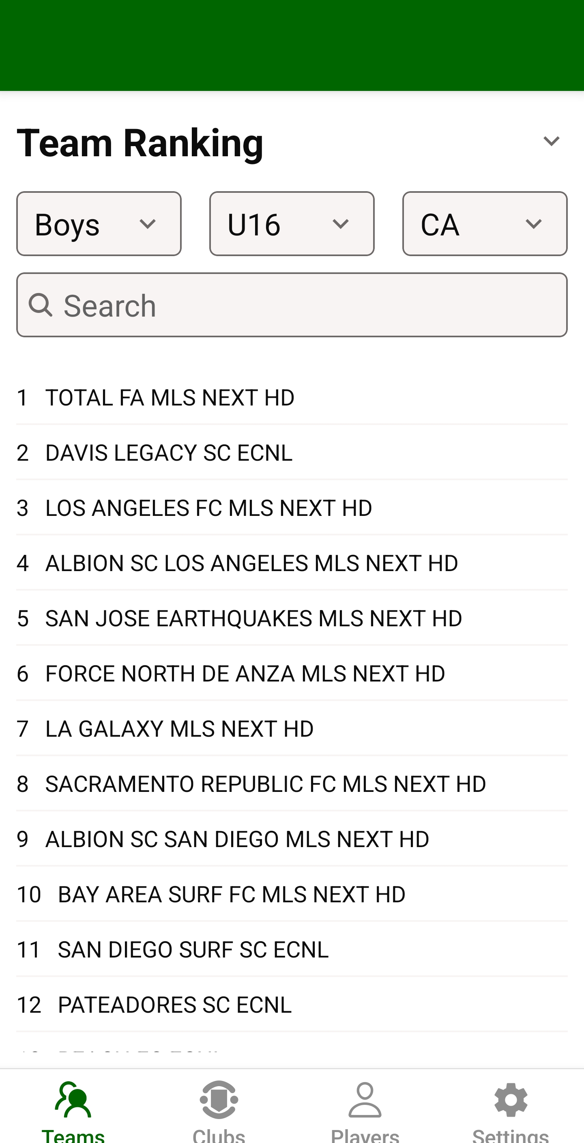Choose Force North De Anza team
This screenshot has height=1143, width=584.
click(x=245, y=673)
